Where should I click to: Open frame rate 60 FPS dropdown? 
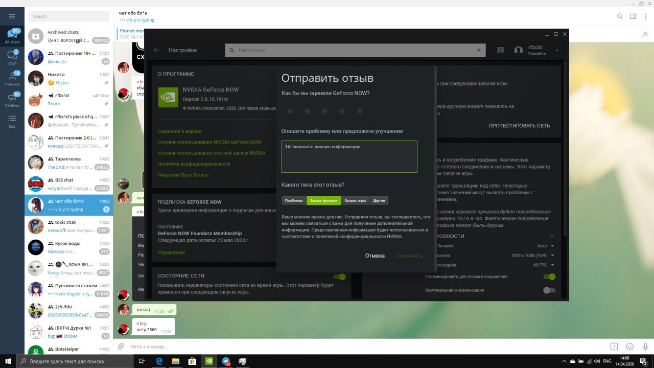pyautogui.click(x=543, y=265)
